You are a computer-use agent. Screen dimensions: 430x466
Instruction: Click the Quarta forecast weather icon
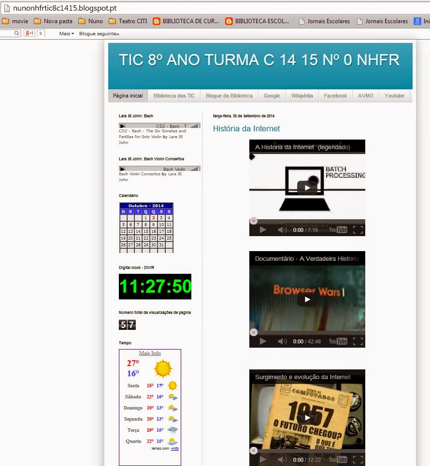pos(173,441)
